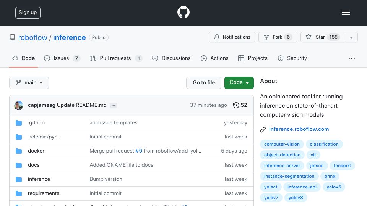367x206 pixels.
Task: Open the add issue templates commit
Action: [x=114, y=122]
